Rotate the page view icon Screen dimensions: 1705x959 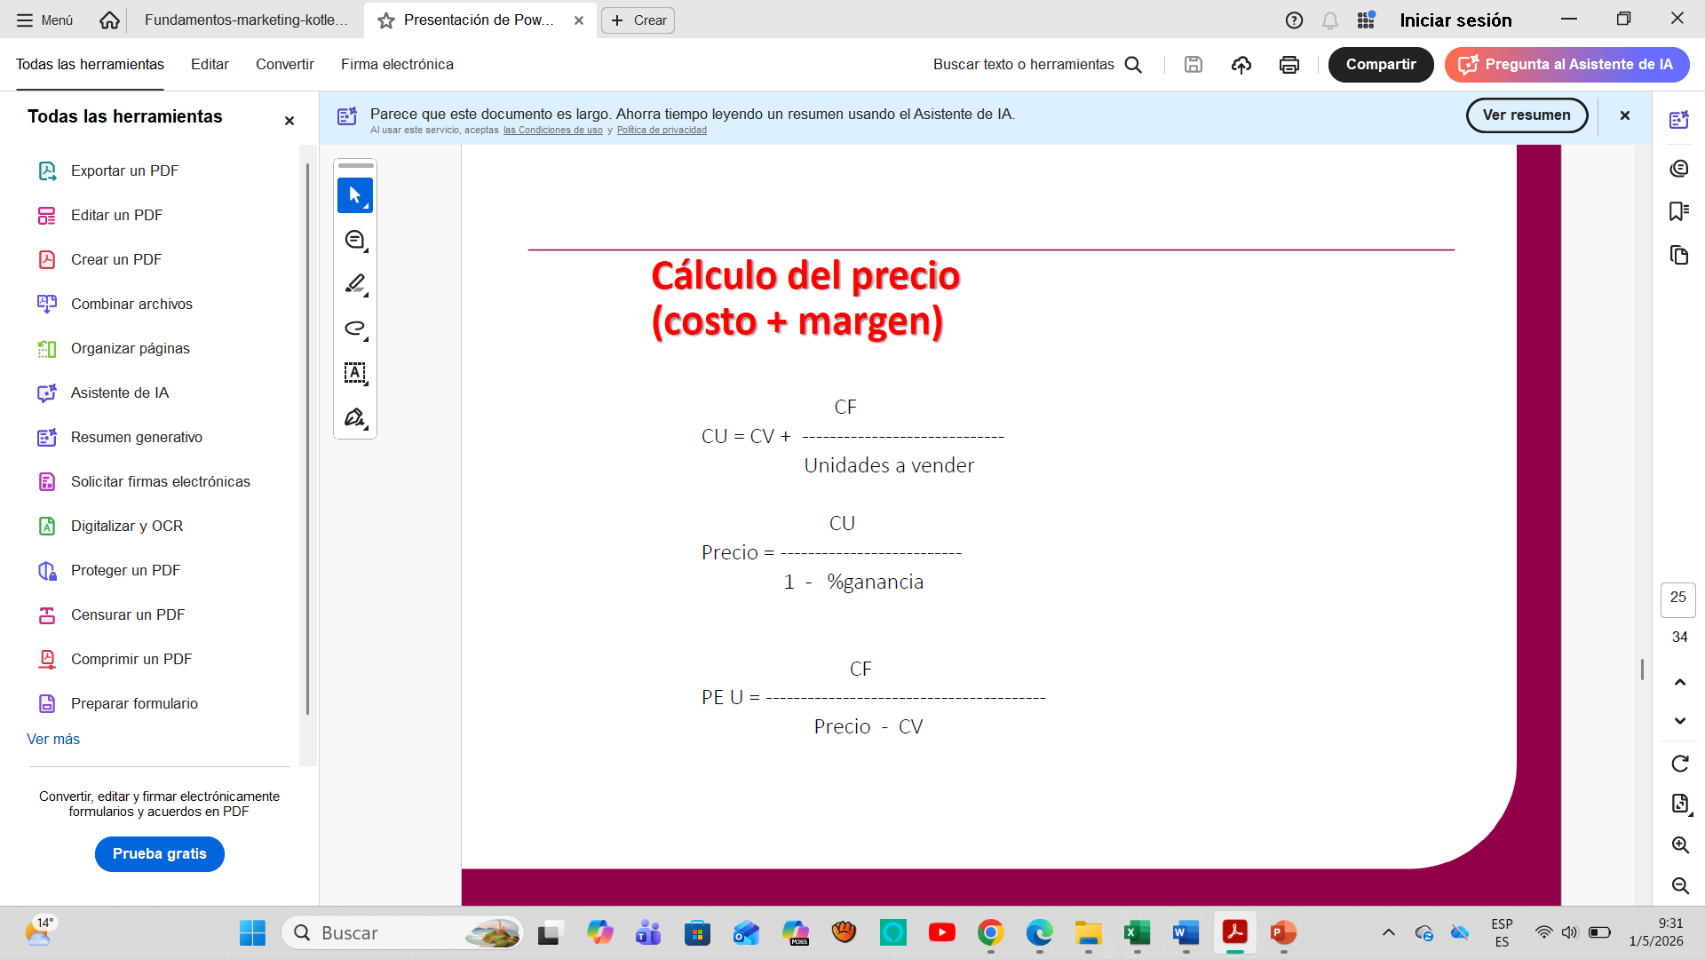[x=1680, y=764]
